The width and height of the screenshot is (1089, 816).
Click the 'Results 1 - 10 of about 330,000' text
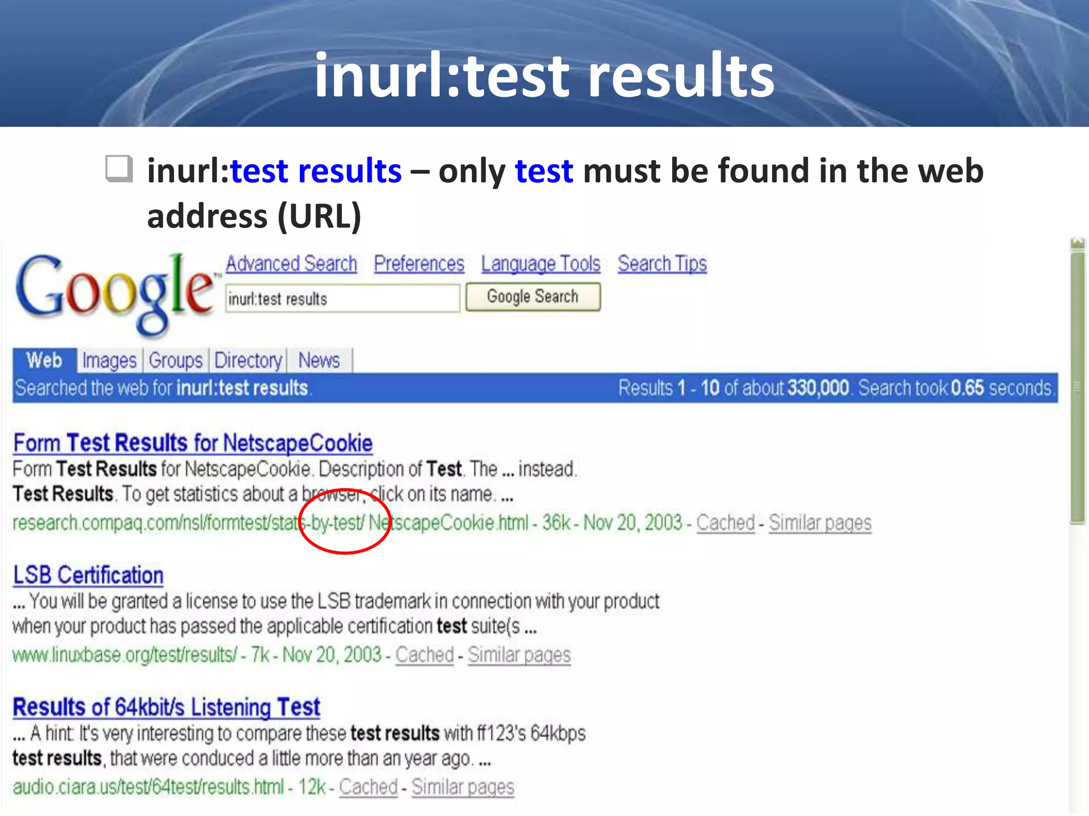coord(733,388)
